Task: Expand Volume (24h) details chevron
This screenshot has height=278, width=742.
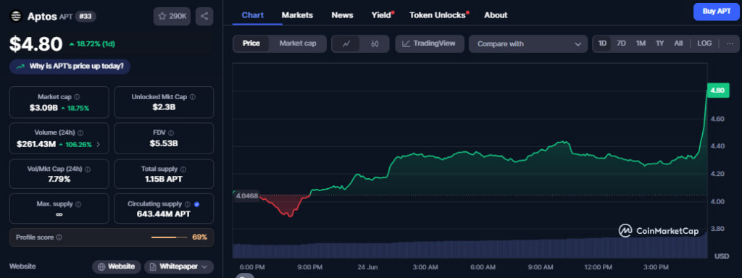Action: click(98, 145)
